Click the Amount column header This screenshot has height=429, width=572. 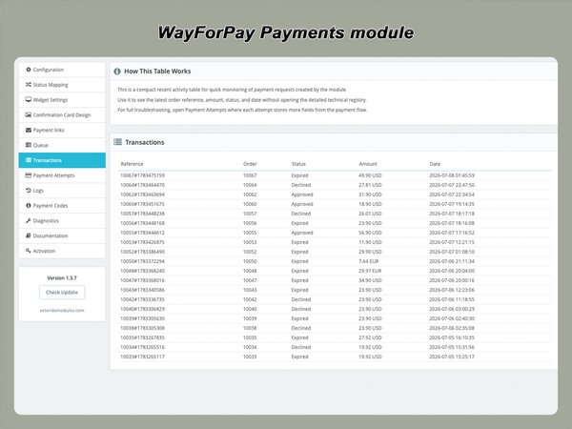coord(368,164)
